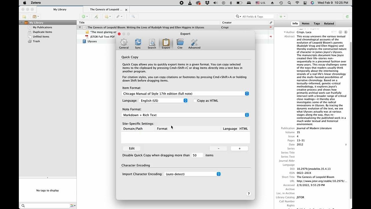Switch to the My Library tab

click(x=60, y=10)
